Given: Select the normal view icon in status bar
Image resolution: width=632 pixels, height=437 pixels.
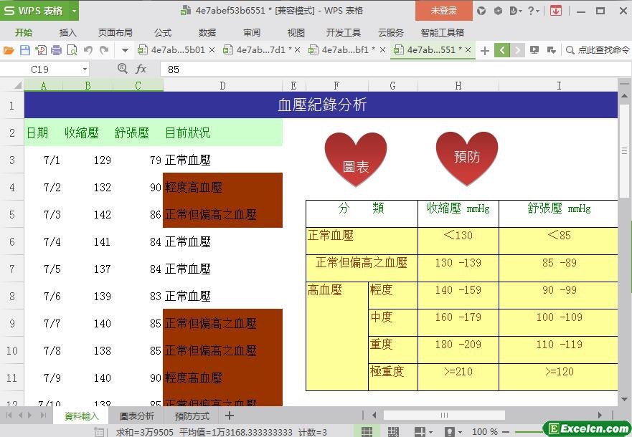Looking at the screenshot, I should pos(367,432).
